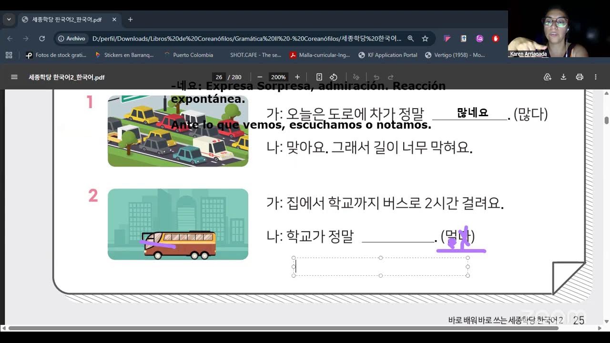Viewport: 610px width, 343px height.
Task: Click inside the empty annotation text box
Action: click(x=380, y=267)
